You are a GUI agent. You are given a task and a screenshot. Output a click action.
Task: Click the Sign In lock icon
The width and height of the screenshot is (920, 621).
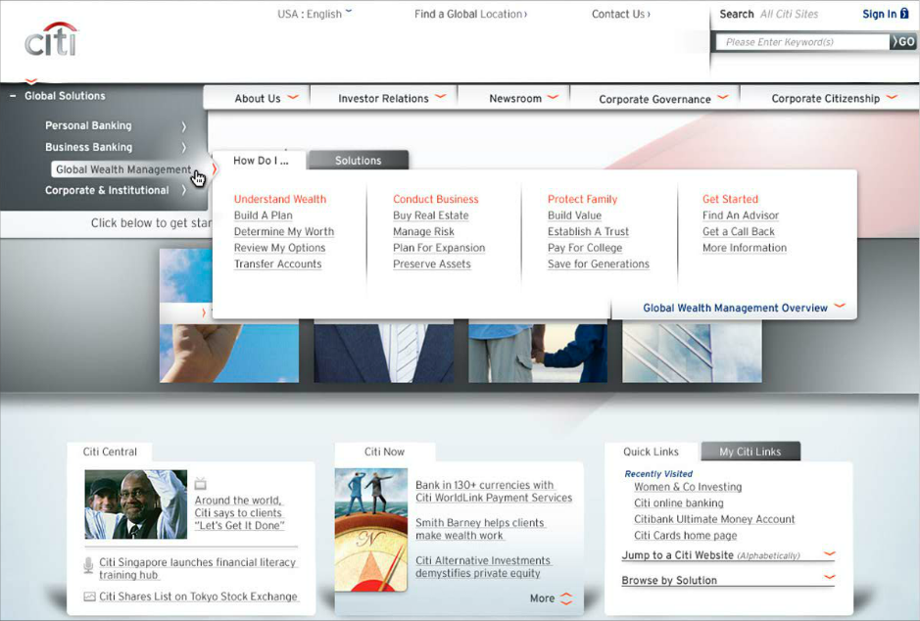(904, 14)
